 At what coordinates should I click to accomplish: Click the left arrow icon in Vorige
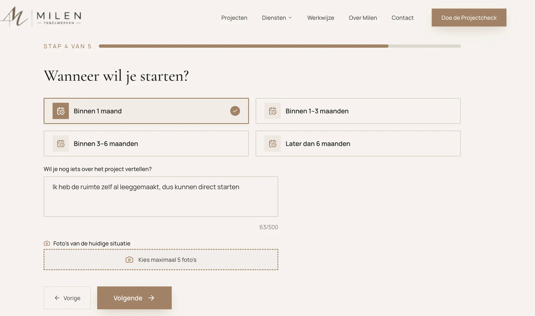click(x=57, y=298)
